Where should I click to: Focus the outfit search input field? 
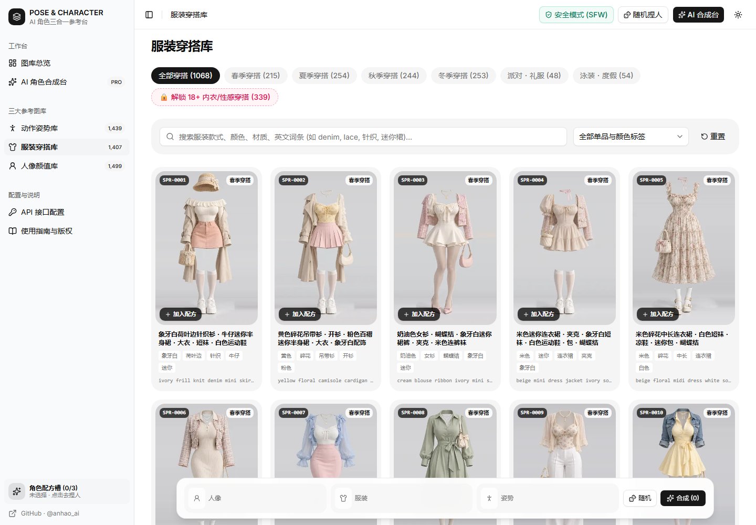[363, 136]
